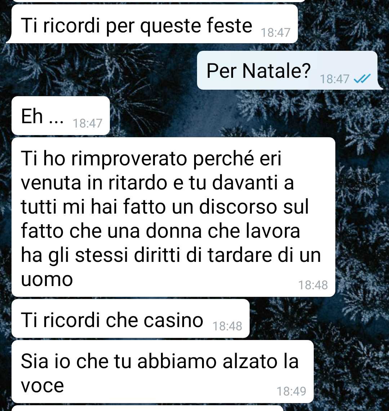Click the 18:47 timestamp after "queste feste"

pos(276,32)
